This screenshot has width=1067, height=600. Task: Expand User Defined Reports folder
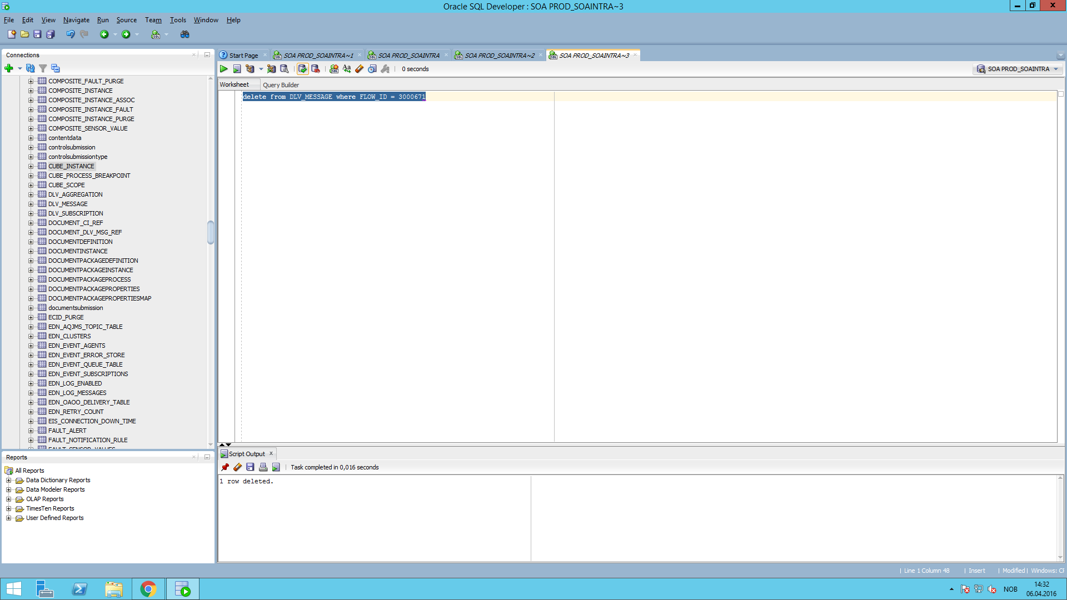point(8,518)
